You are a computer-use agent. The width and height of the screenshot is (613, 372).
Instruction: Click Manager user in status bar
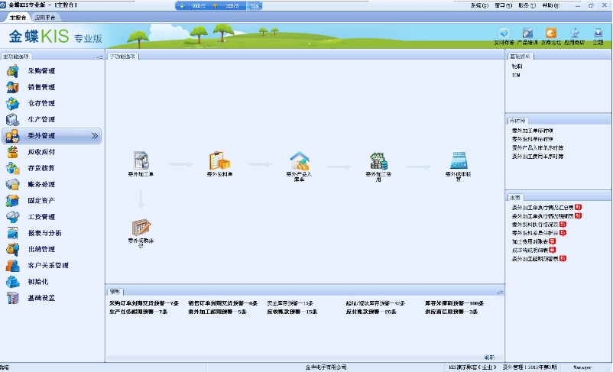(582, 367)
